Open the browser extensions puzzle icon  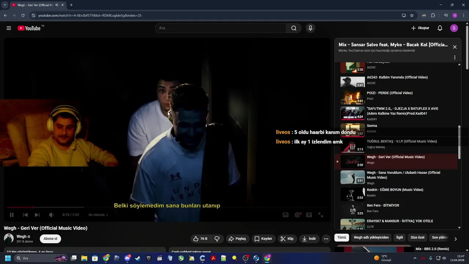click(x=433, y=15)
